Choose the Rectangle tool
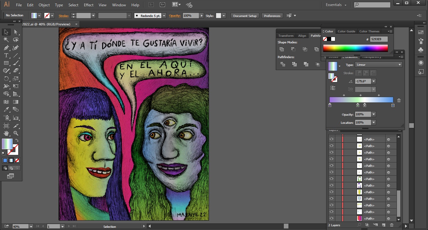The image size is (428, 230). 6,63
